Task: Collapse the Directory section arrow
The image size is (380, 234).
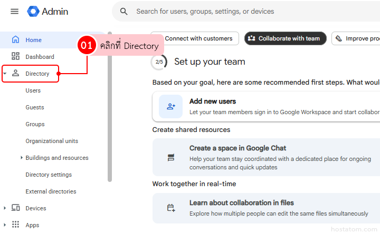Action: tap(5, 74)
